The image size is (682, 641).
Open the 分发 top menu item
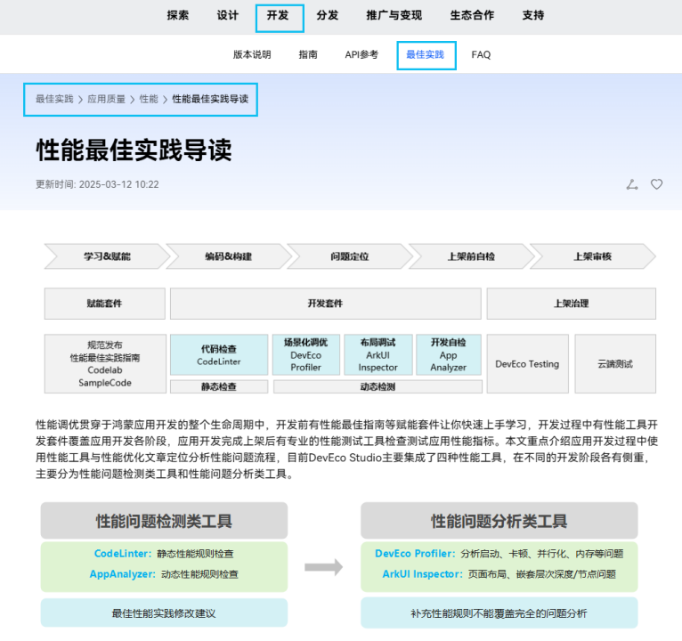328,15
